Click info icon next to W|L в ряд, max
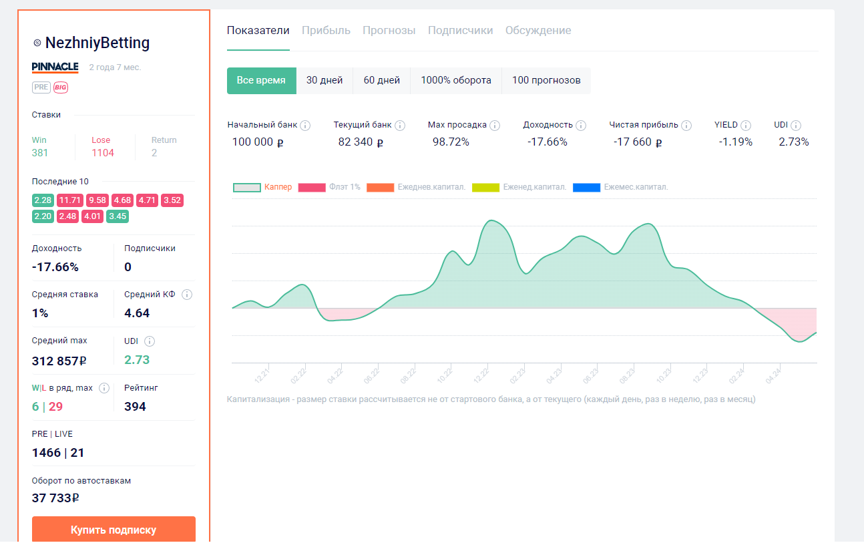Image resolution: width=864 pixels, height=543 pixels. coord(104,388)
